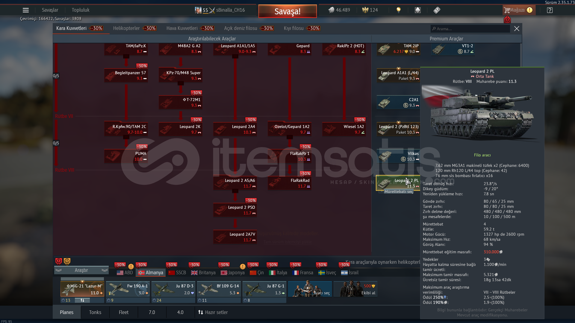Screen dimensions: 575x323
Task: Open the Mağaza shopping cart
Action: pyautogui.click(x=518, y=10)
